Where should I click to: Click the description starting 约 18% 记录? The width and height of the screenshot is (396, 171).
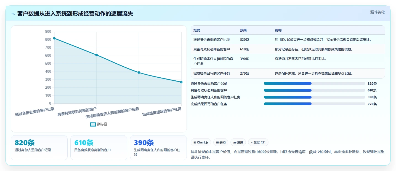tap(323, 40)
